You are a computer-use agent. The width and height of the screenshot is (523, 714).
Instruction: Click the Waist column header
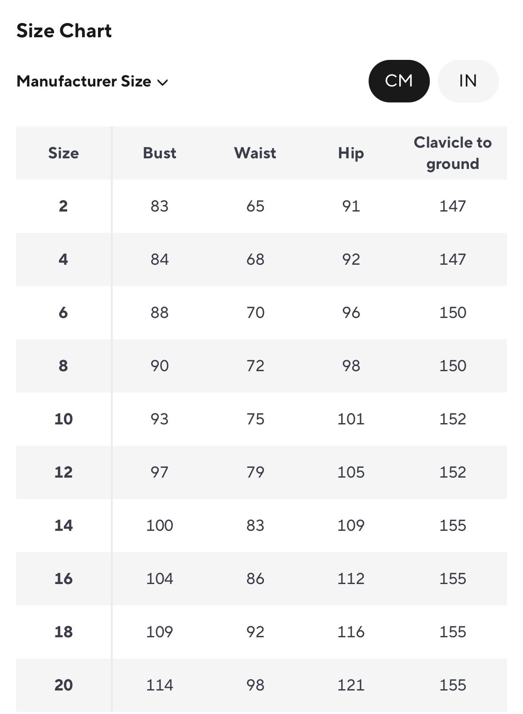255,153
